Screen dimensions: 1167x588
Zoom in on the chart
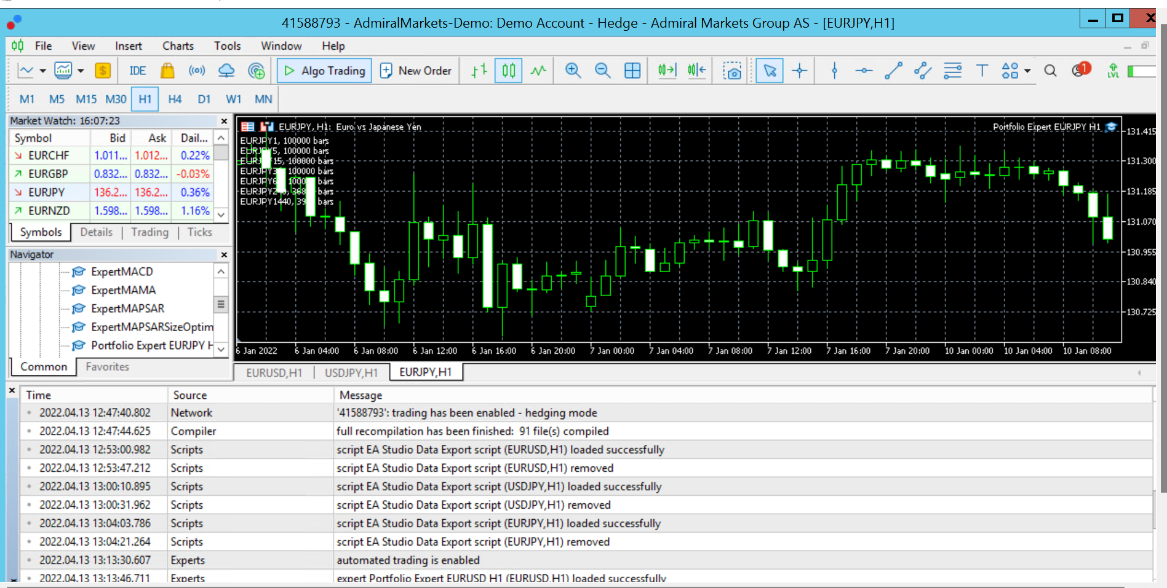573,71
